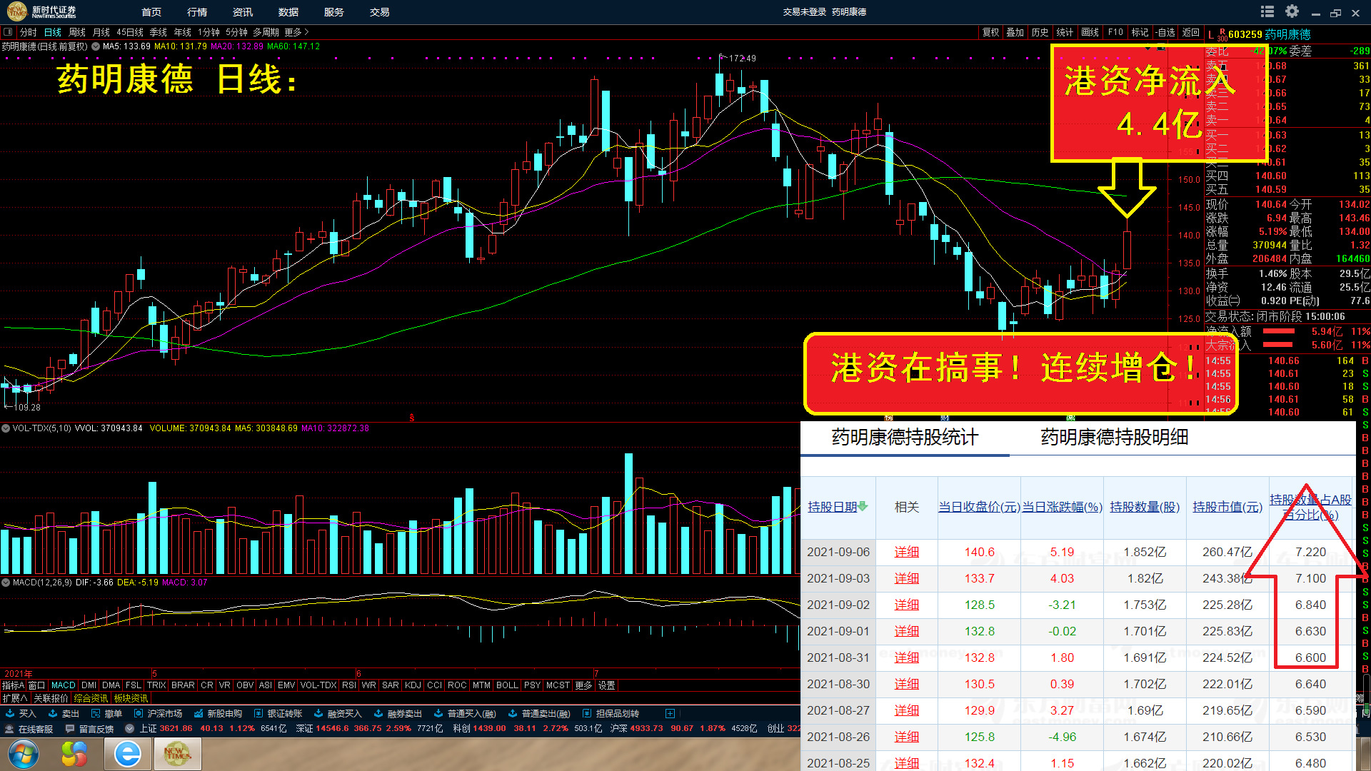Open 详细 link for 2021-09-06
The image size is (1371, 771).
[x=907, y=552]
